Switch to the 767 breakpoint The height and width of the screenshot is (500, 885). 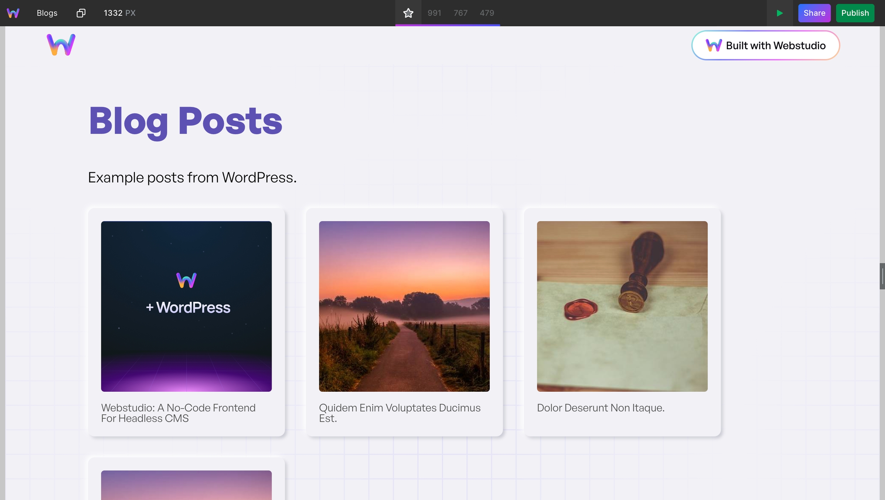point(460,13)
